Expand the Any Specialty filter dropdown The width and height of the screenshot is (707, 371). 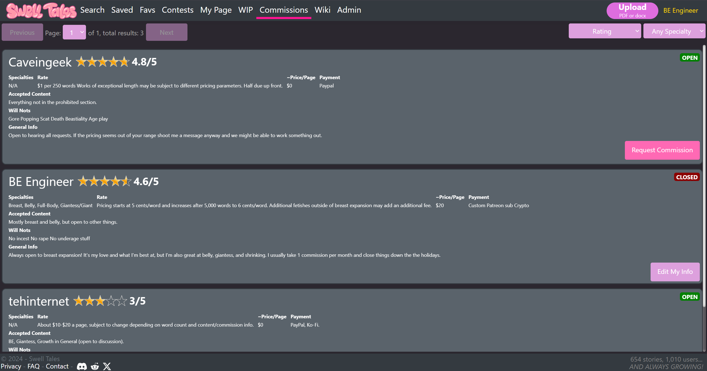point(674,31)
